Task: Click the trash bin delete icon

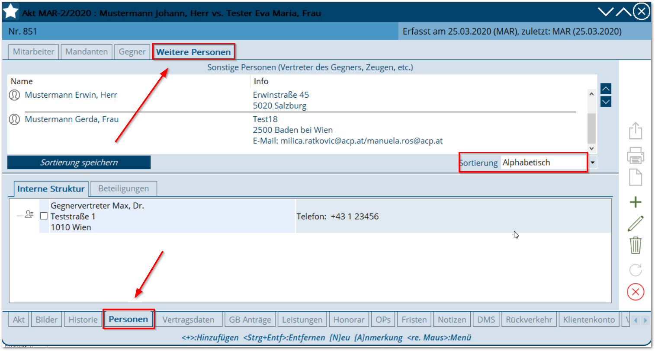Action: pos(635,245)
